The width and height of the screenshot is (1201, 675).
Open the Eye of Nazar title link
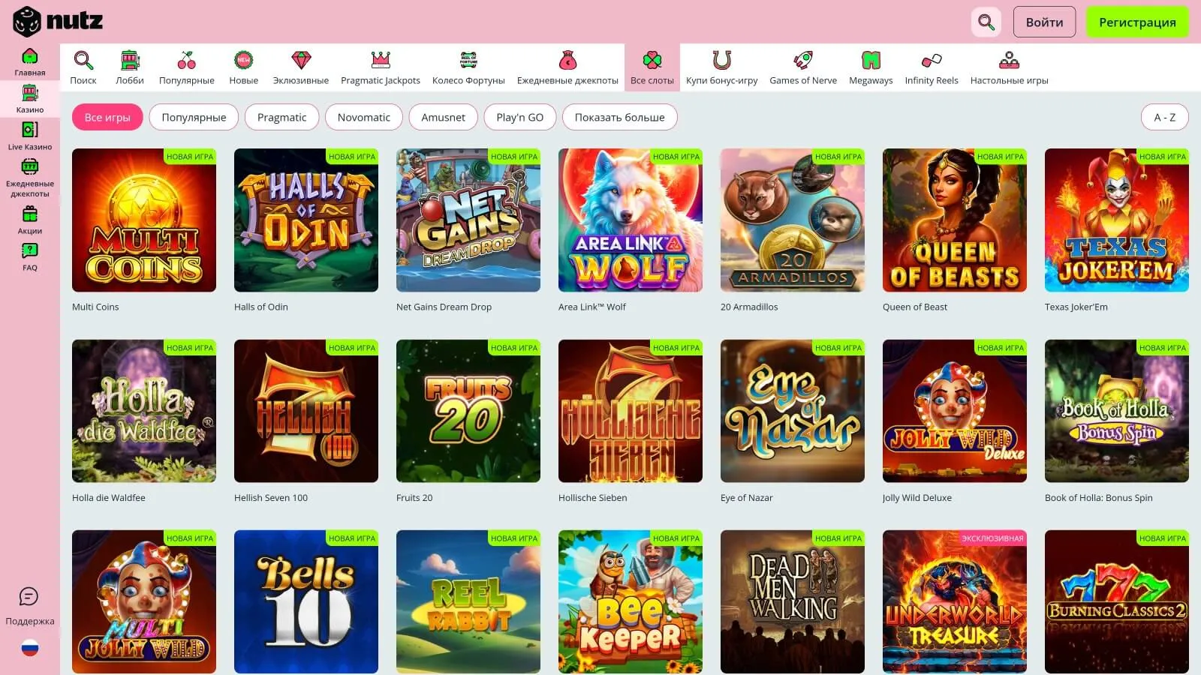coord(746,498)
